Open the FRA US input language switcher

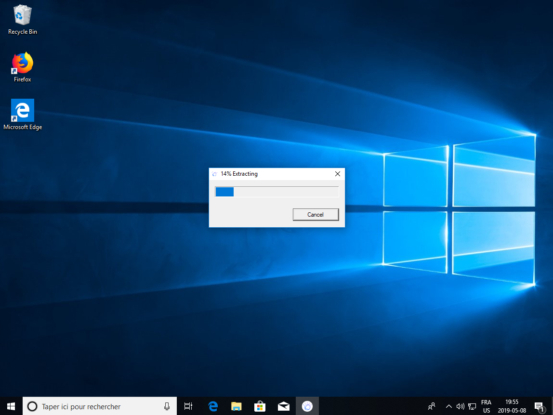[x=487, y=406]
